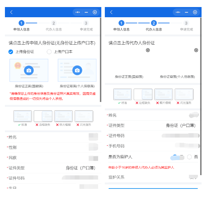Tap the back arrow in left screen
The image size is (210, 198).
(11, 12)
